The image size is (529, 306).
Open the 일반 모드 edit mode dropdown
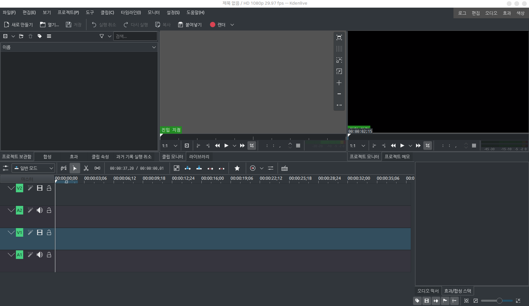33,168
